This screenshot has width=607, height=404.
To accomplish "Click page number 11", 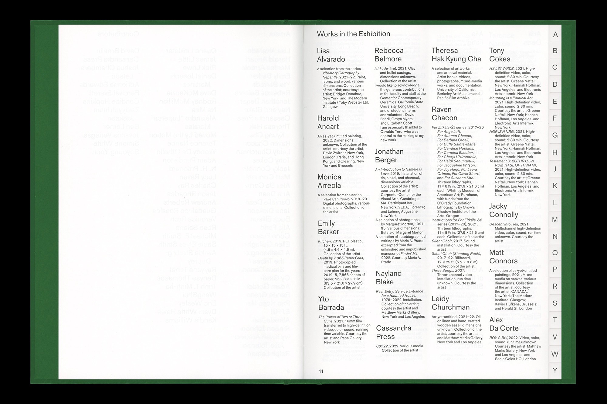I will coord(321,371).
